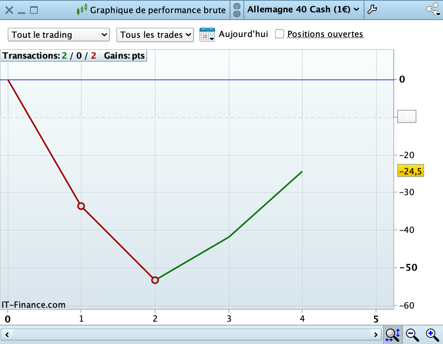Click the scrollbar left arrow

pos(7,335)
